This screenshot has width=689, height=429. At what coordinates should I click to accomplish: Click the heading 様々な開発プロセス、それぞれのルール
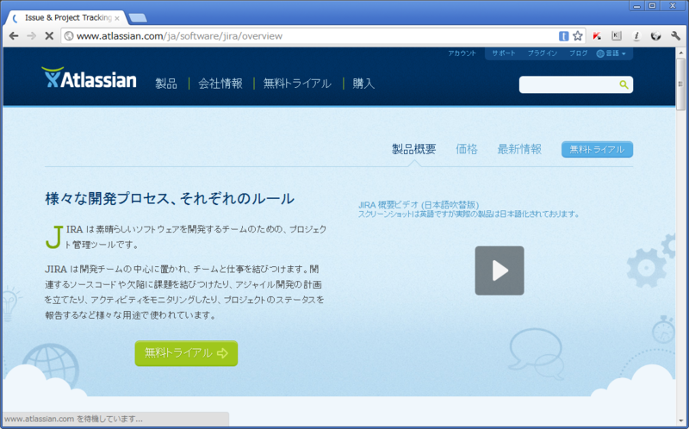(x=170, y=199)
